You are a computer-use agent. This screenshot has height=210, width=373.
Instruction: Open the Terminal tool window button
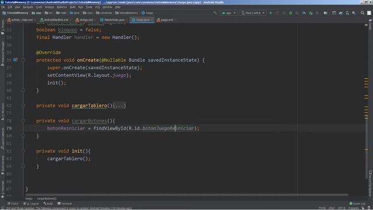[x=65, y=204]
